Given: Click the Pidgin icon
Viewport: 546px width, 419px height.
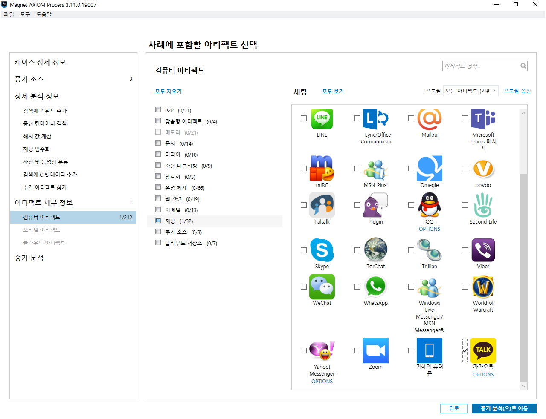Looking at the screenshot, I should pos(376,205).
